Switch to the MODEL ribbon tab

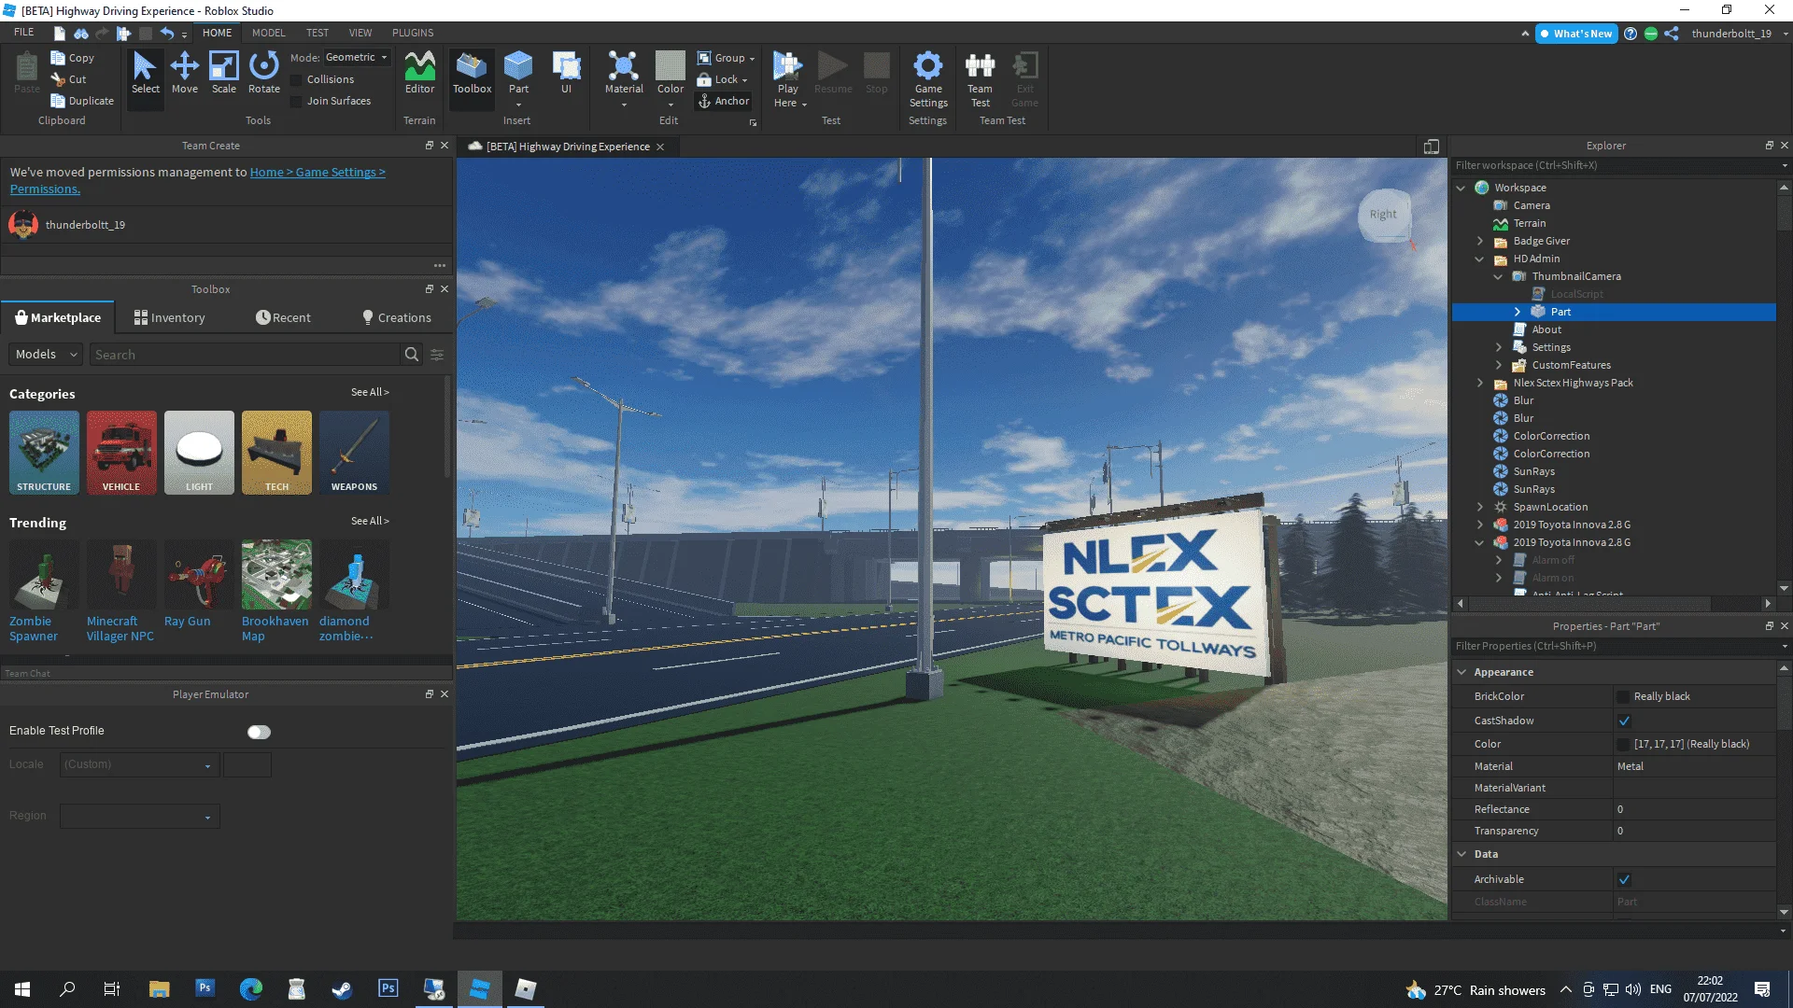tap(269, 33)
